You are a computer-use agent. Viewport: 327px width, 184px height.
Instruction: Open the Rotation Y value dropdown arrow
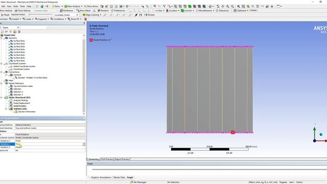click(84, 144)
